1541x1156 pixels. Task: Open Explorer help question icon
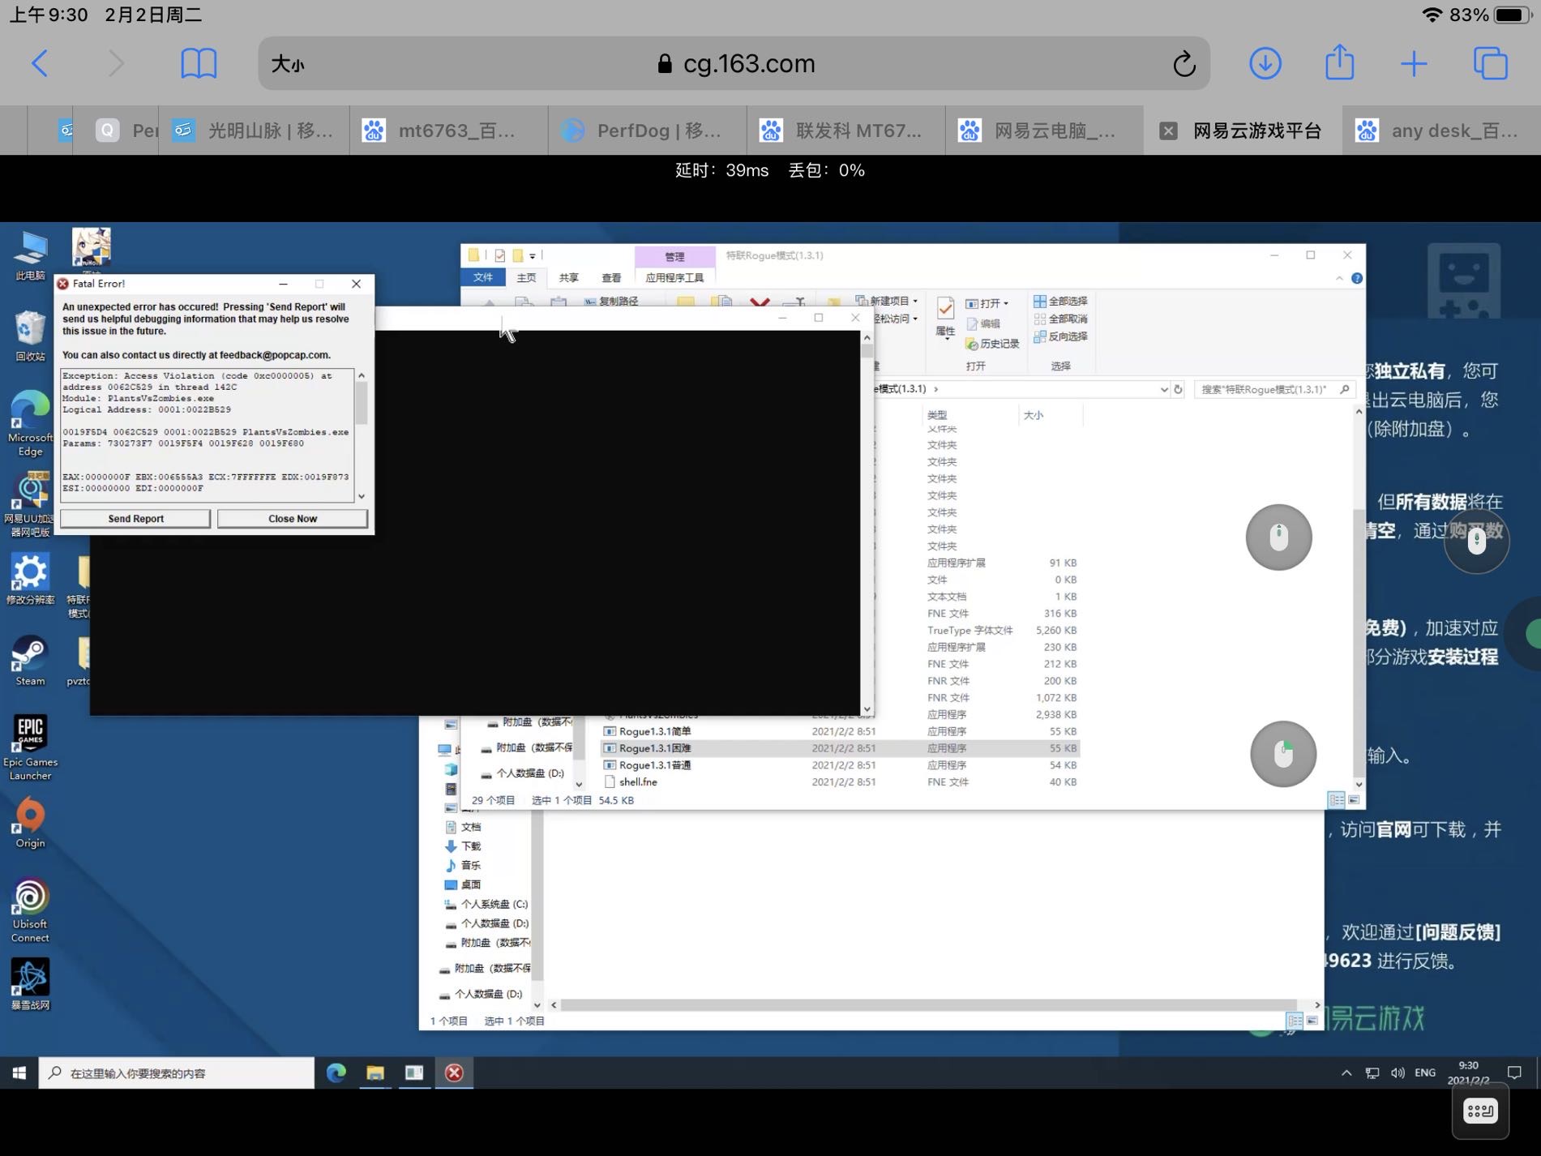pos(1357,278)
